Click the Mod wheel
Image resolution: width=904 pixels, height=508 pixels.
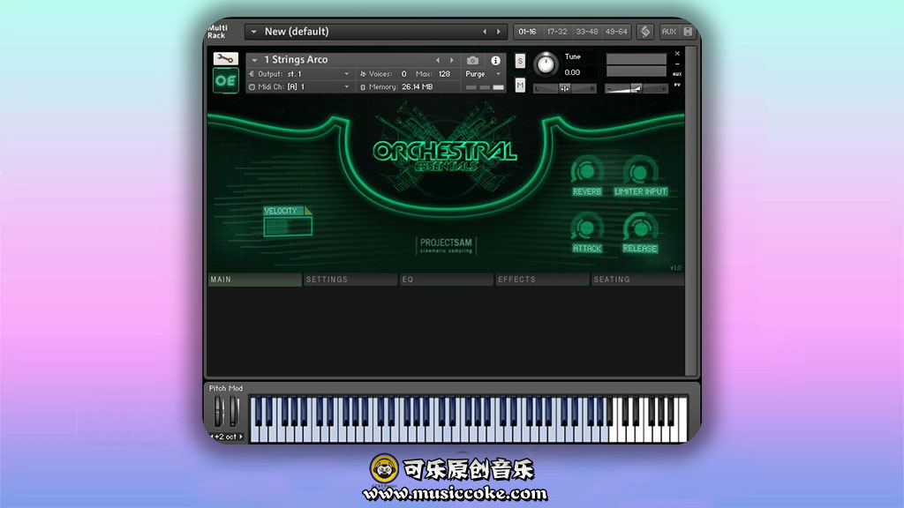tap(233, 411)
